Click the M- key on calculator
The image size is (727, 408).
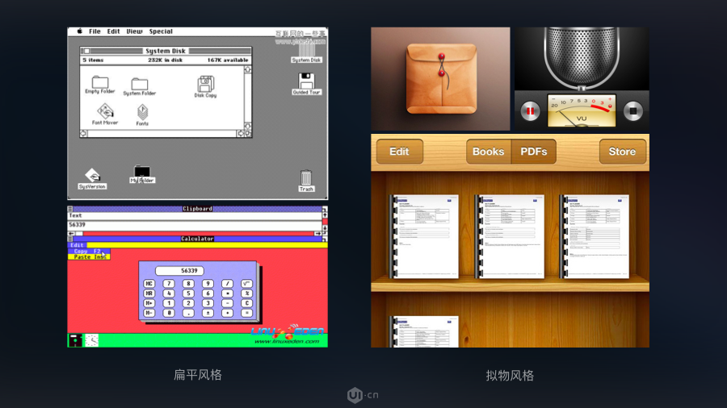click(x=149, y=313)
